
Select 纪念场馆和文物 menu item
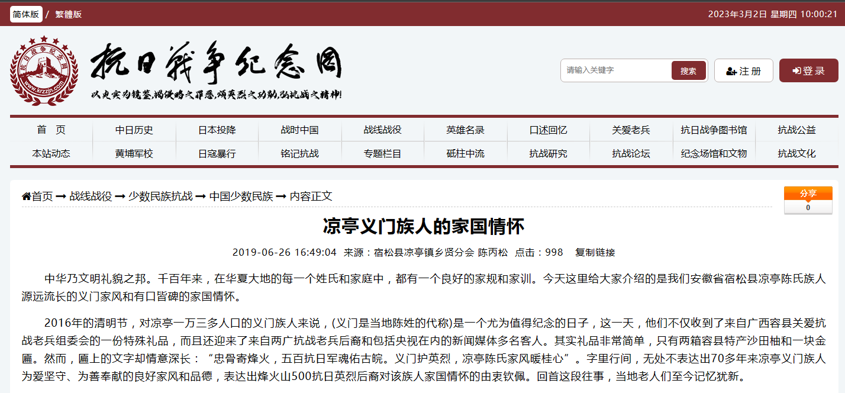714,154
